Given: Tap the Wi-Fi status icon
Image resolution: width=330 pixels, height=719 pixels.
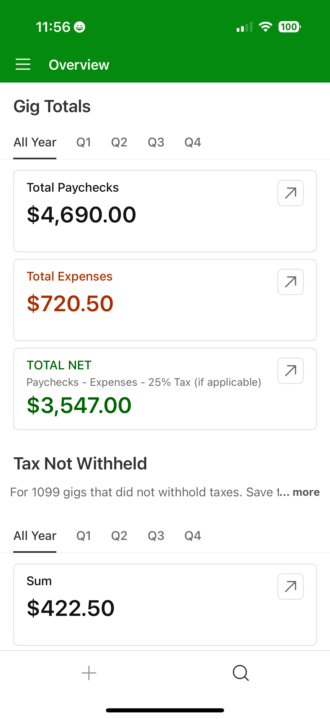Looking at the screenshot, I should pos(265,27).
